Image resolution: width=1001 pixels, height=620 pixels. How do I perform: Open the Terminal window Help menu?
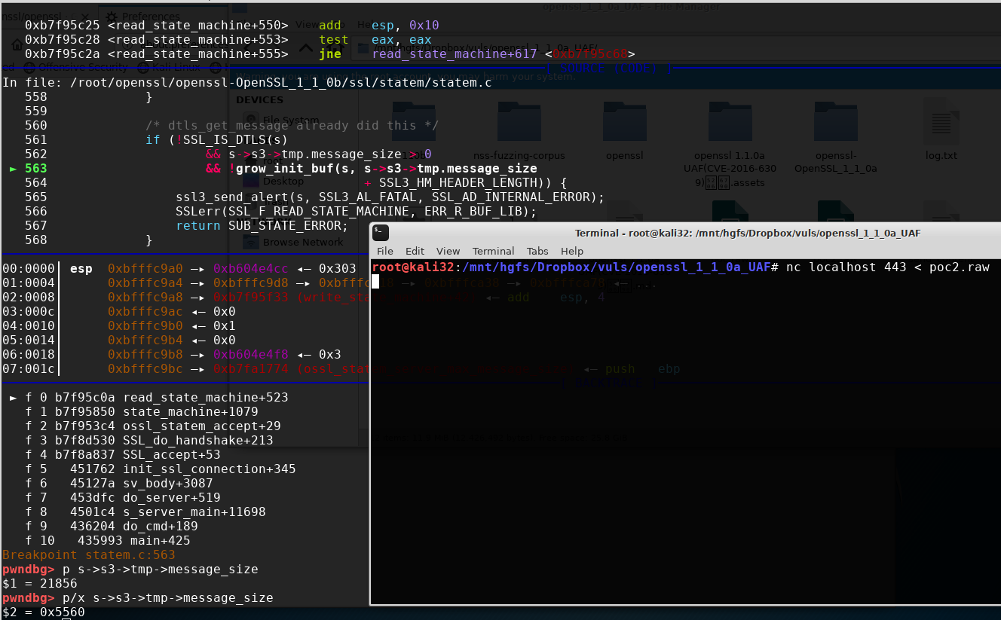[x=572, y=251]
